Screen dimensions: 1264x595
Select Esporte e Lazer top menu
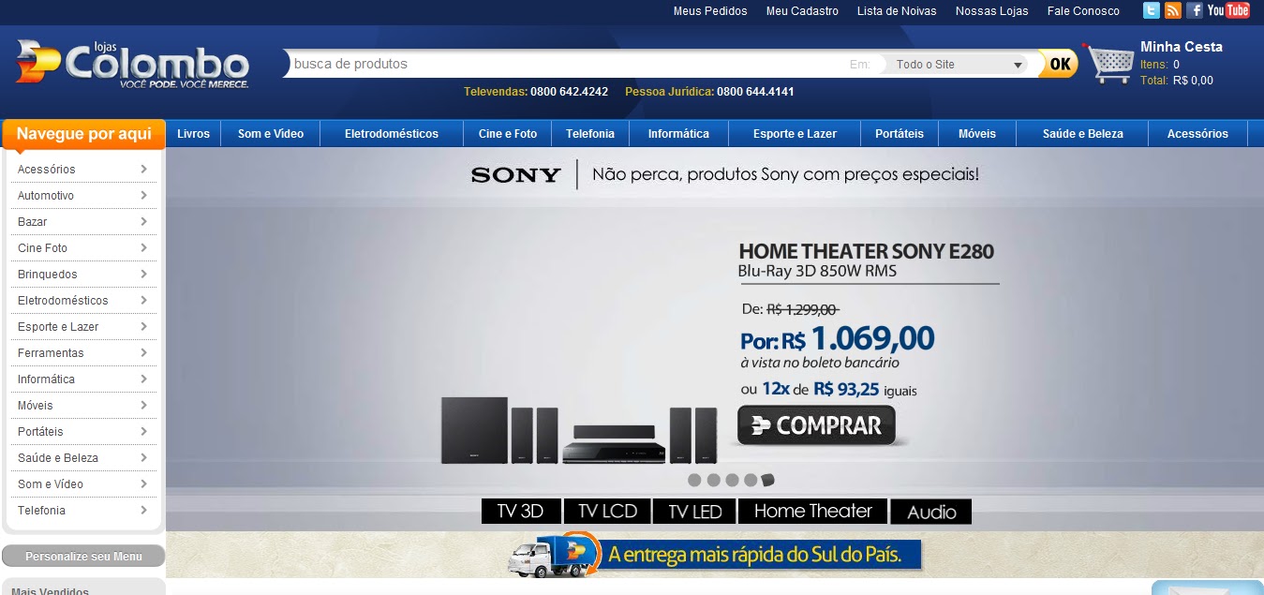(x=795, y=134)
